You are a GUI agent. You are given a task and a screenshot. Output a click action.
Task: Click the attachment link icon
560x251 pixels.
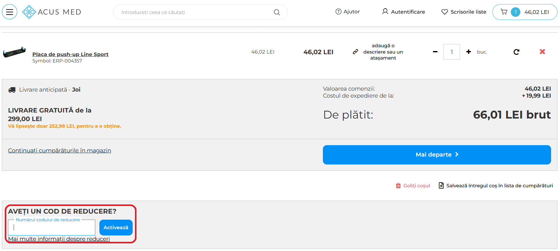(x=356, y=52)
